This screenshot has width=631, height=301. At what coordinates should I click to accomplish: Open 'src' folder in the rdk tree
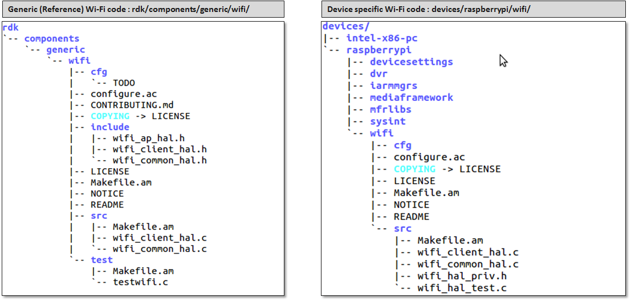click(99, 215)
